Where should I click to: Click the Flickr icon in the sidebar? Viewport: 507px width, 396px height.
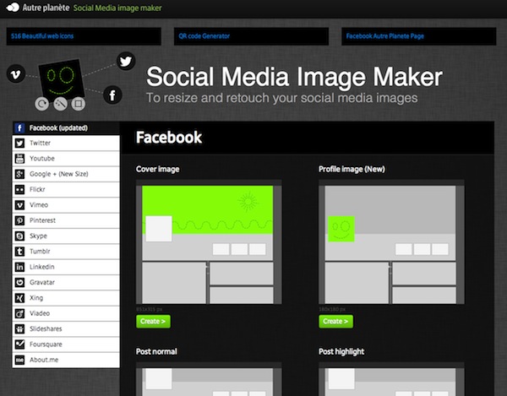coord(19,190)
